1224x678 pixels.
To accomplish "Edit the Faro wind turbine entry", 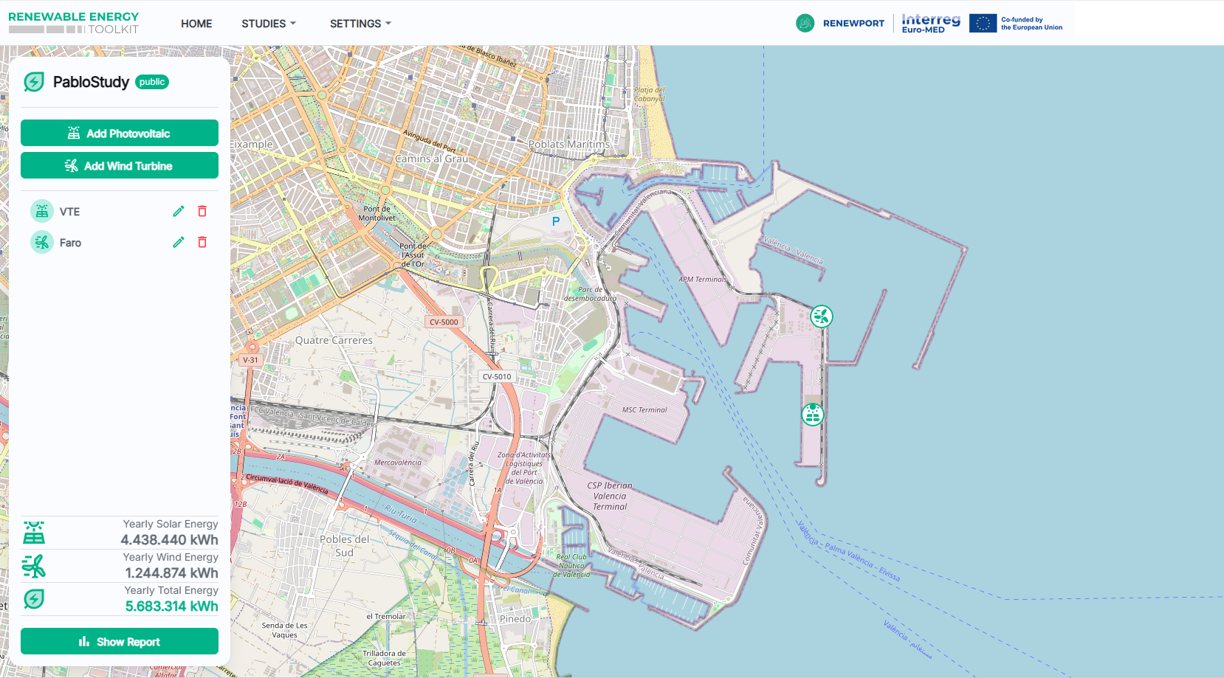I will point(178,243).
